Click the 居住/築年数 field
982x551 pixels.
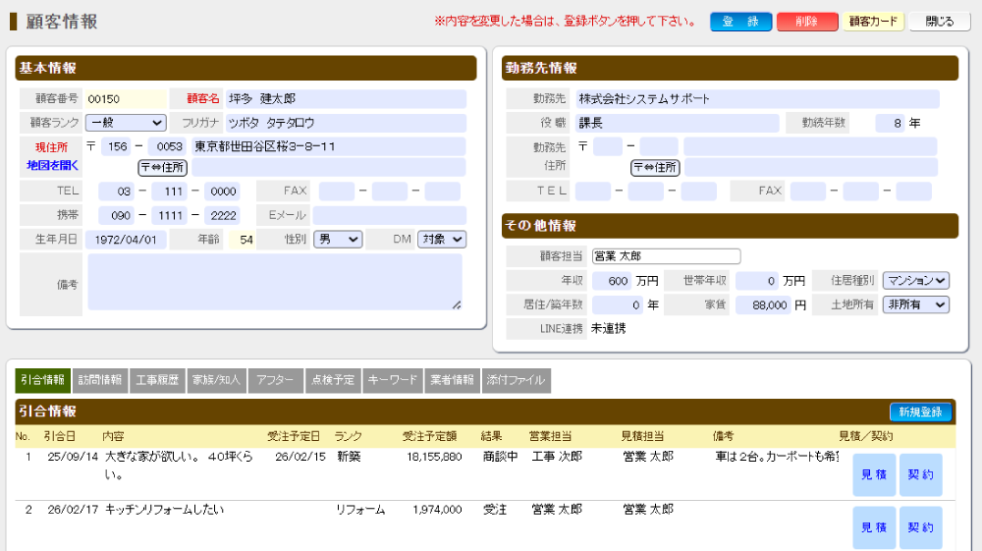pyautogui.click(x=617, y=304)
